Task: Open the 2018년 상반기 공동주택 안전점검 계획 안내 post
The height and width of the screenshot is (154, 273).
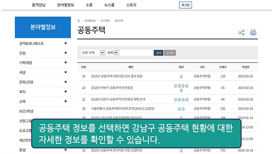Action: (118, 99)
